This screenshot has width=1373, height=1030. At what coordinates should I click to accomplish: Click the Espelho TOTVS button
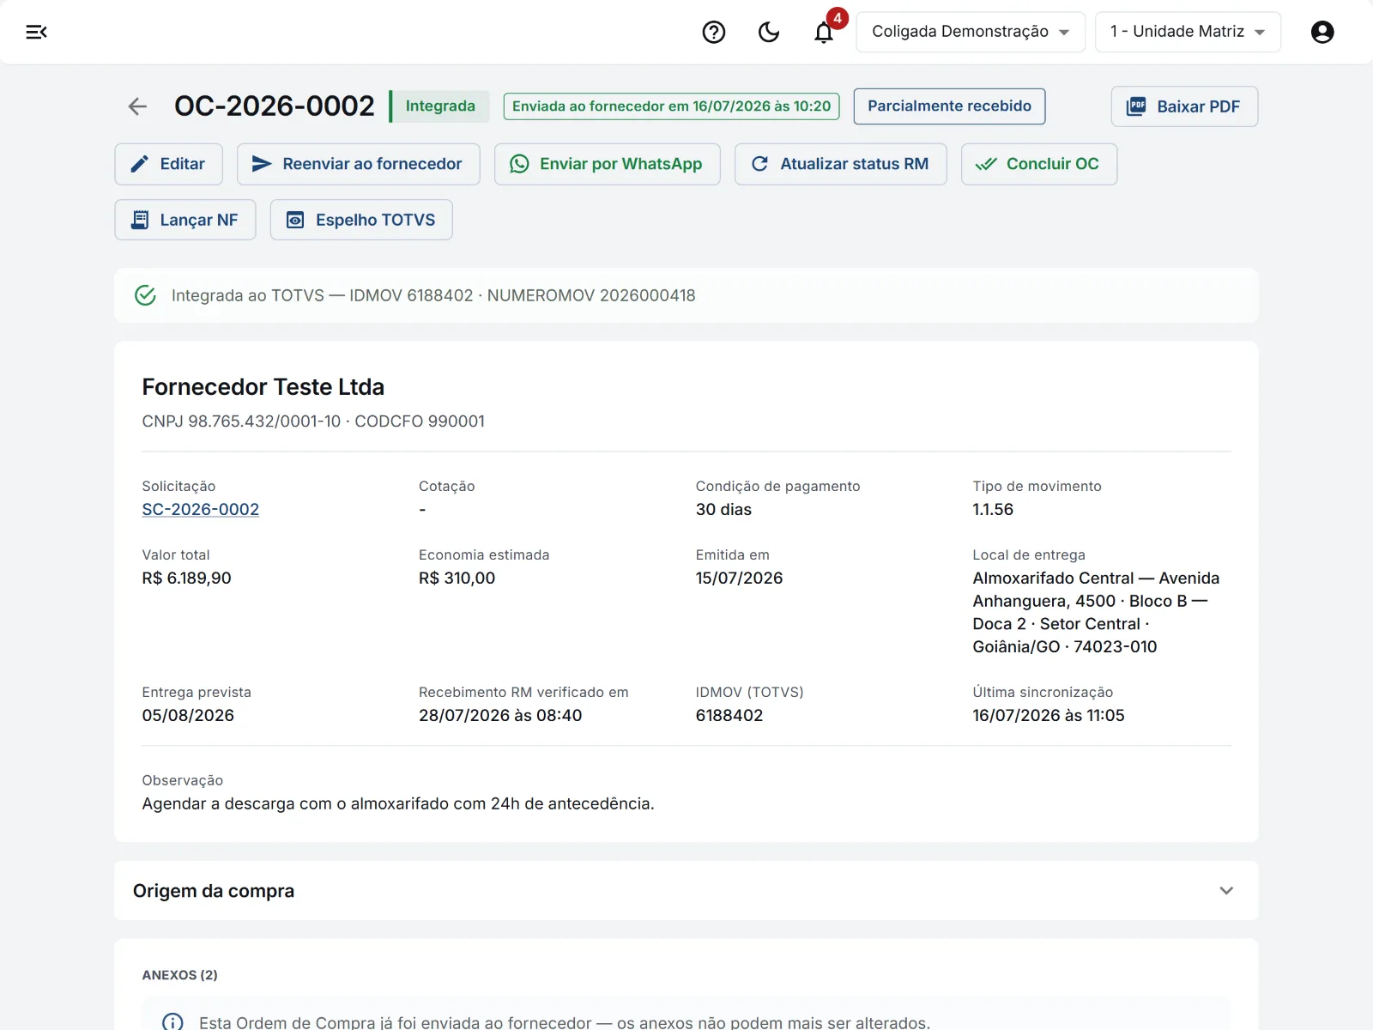click(x=361, y=220)
